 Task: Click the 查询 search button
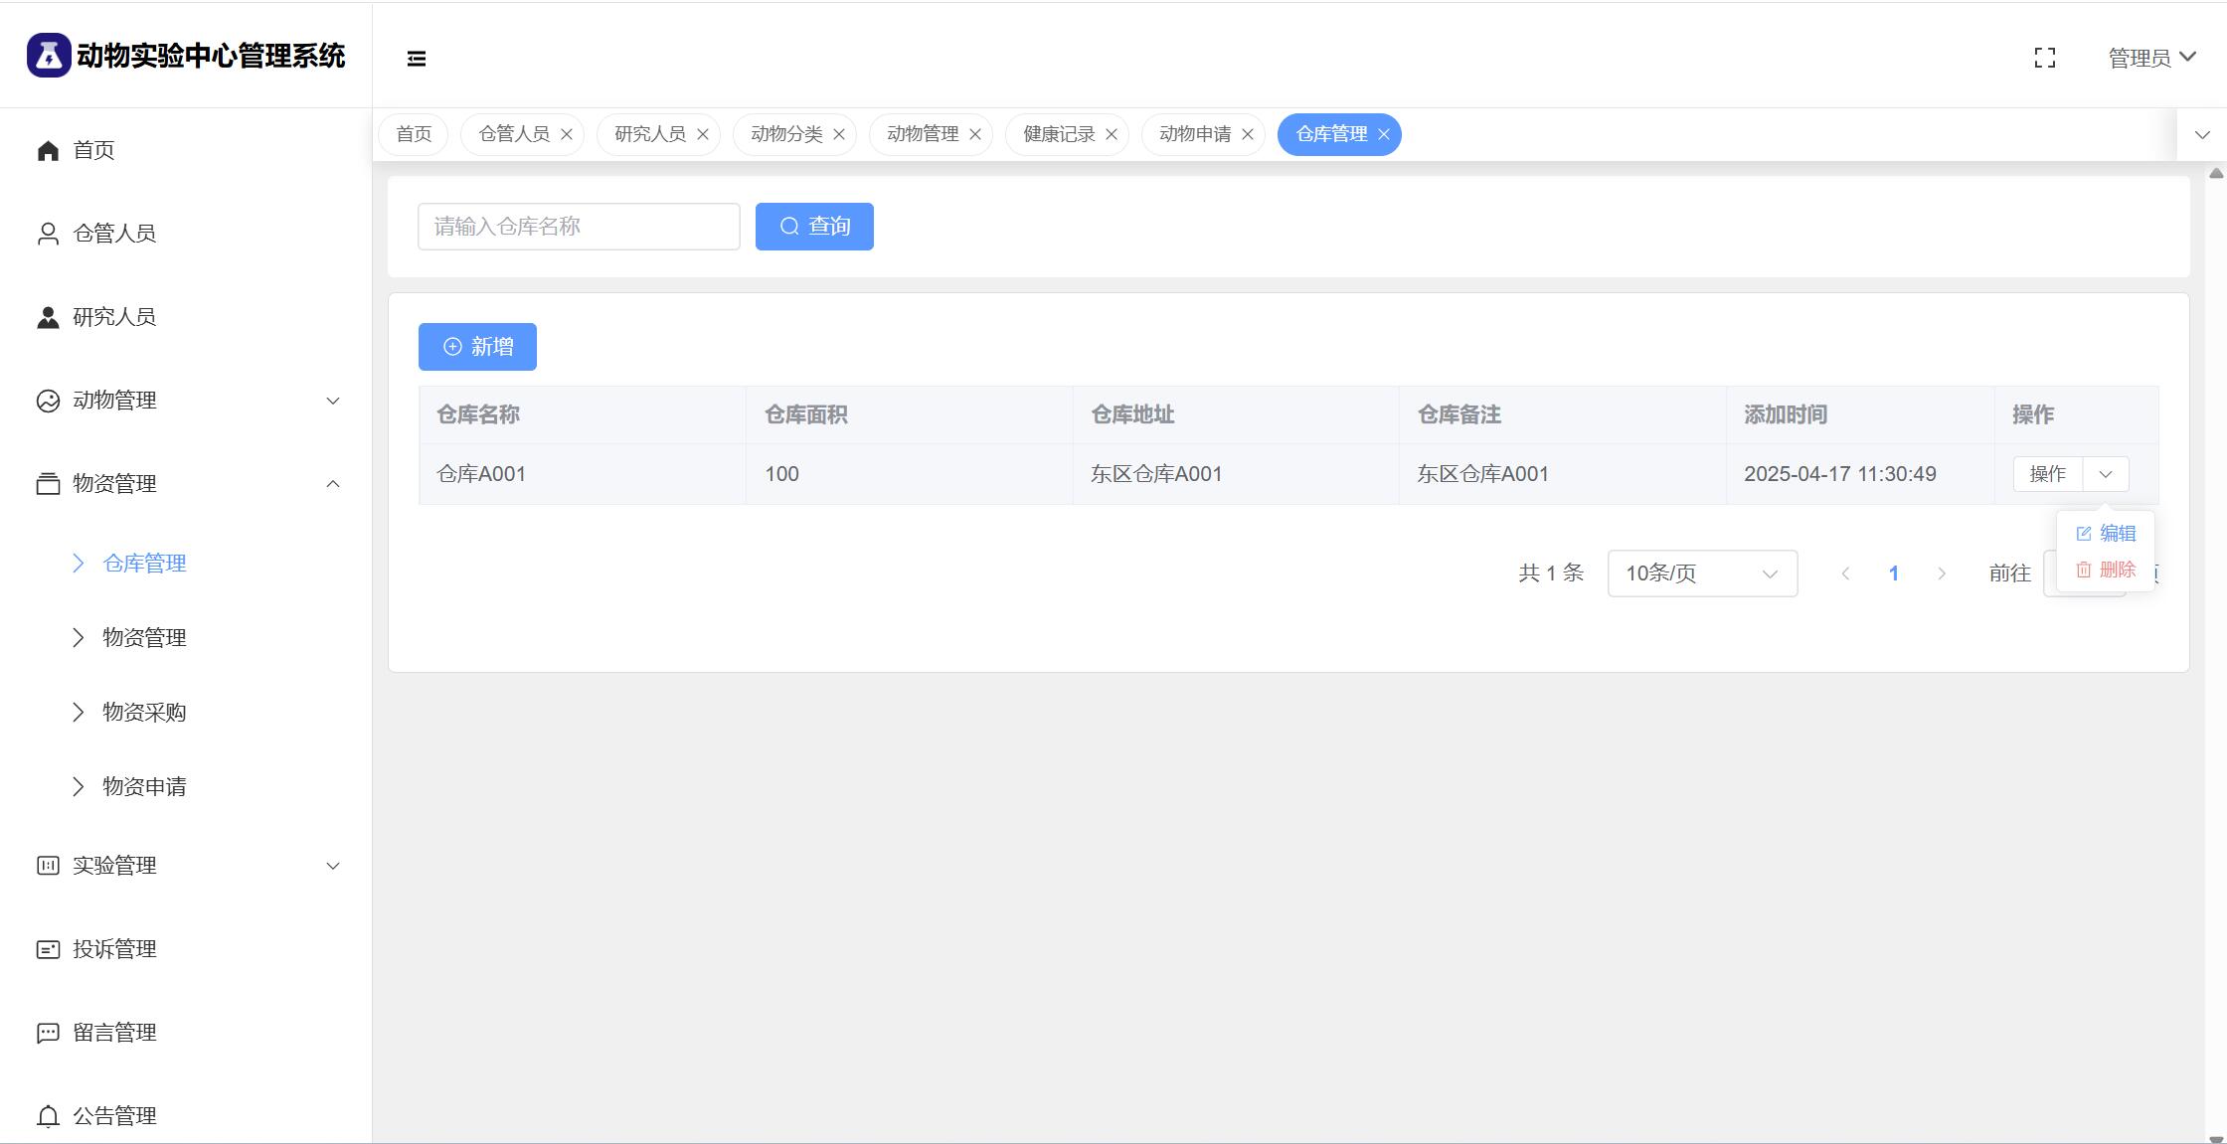tap(814, 227)
